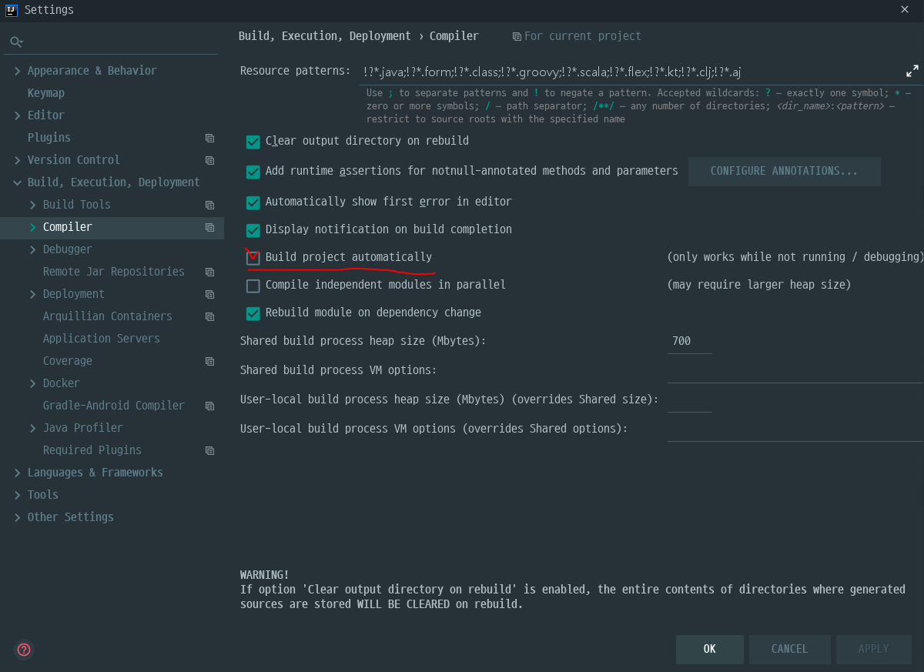Expand the Deployment node

[32, 294]
